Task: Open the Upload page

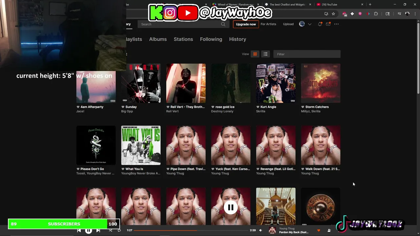Action: (x=288, y=24)
